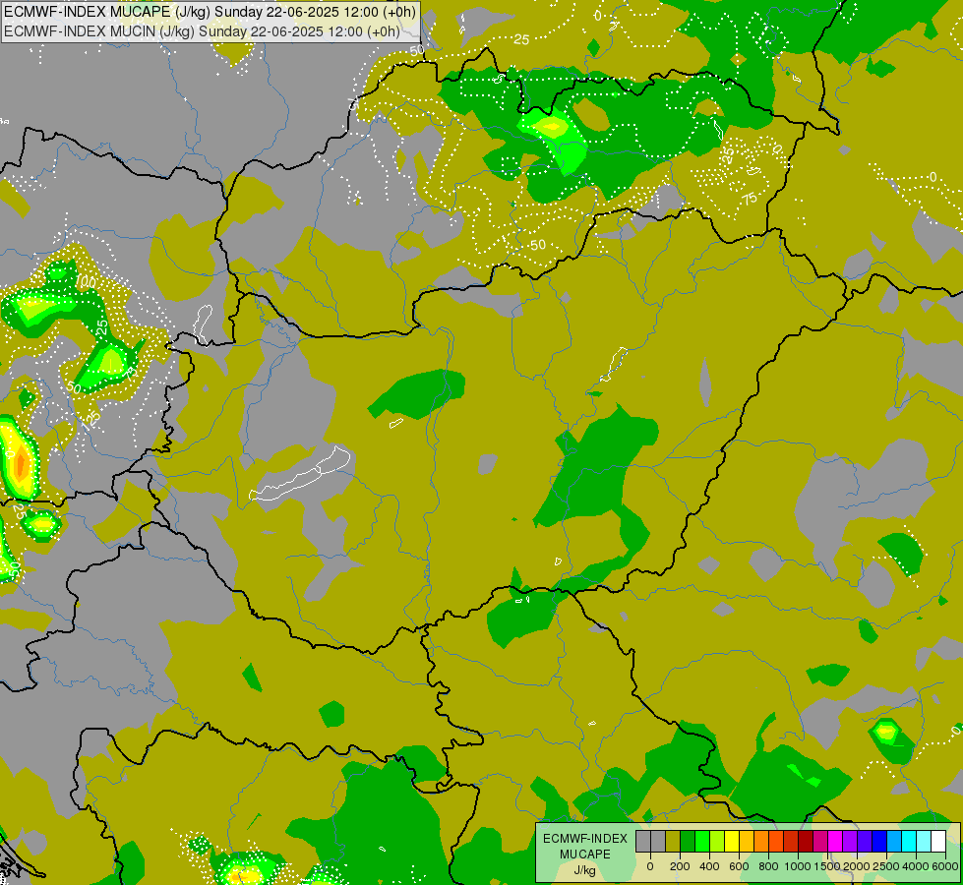Click the MUCIN title line at top
Screen dimensions: 963x885
[202, 31]
